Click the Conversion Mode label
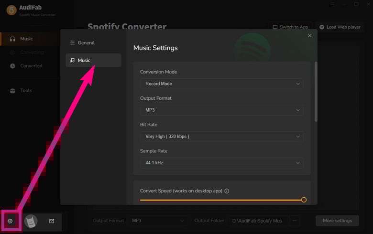The width and height of the screenshot is (373, 234). [158, 72]
